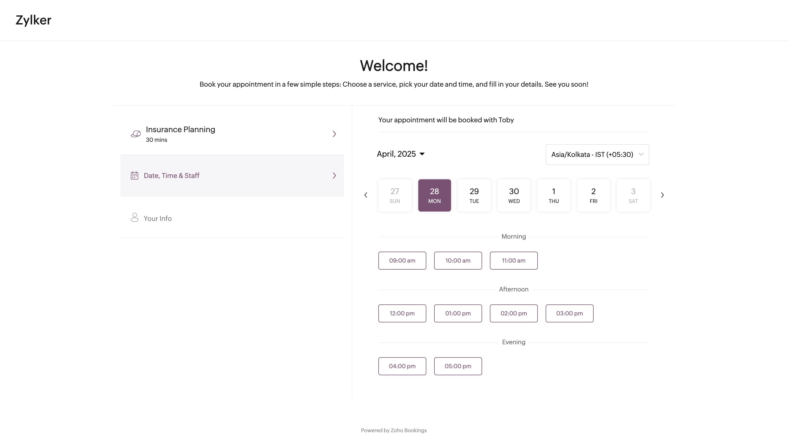Click the user/person icon for Your Info
The height and width of the screenshot is (446, 788).
click(x=135, y=218)
